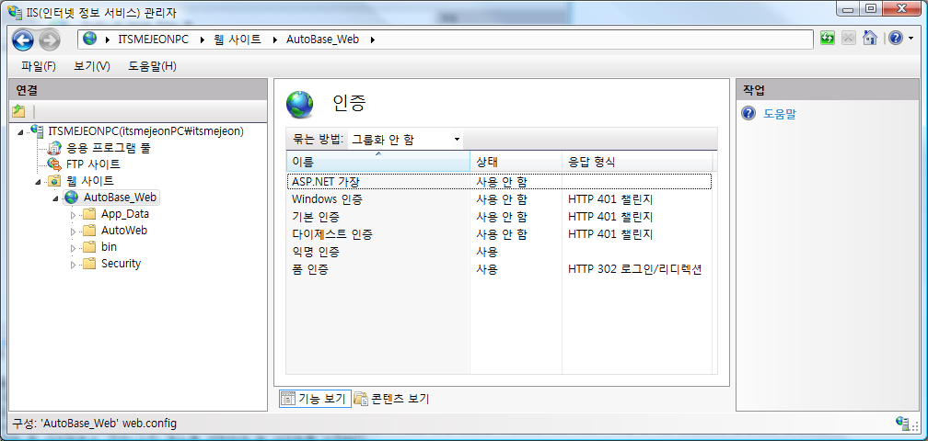The width and height of the screenshot is (928, 441).
Task: Sort by the 상태 column header
Action: 514,162
